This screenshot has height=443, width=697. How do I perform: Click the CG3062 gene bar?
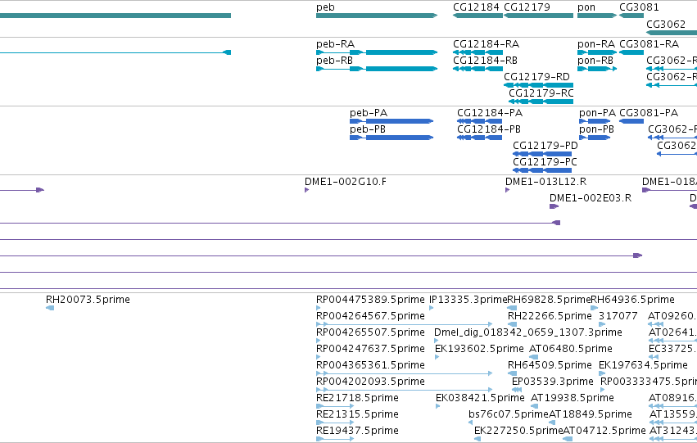tap(672, 33)
